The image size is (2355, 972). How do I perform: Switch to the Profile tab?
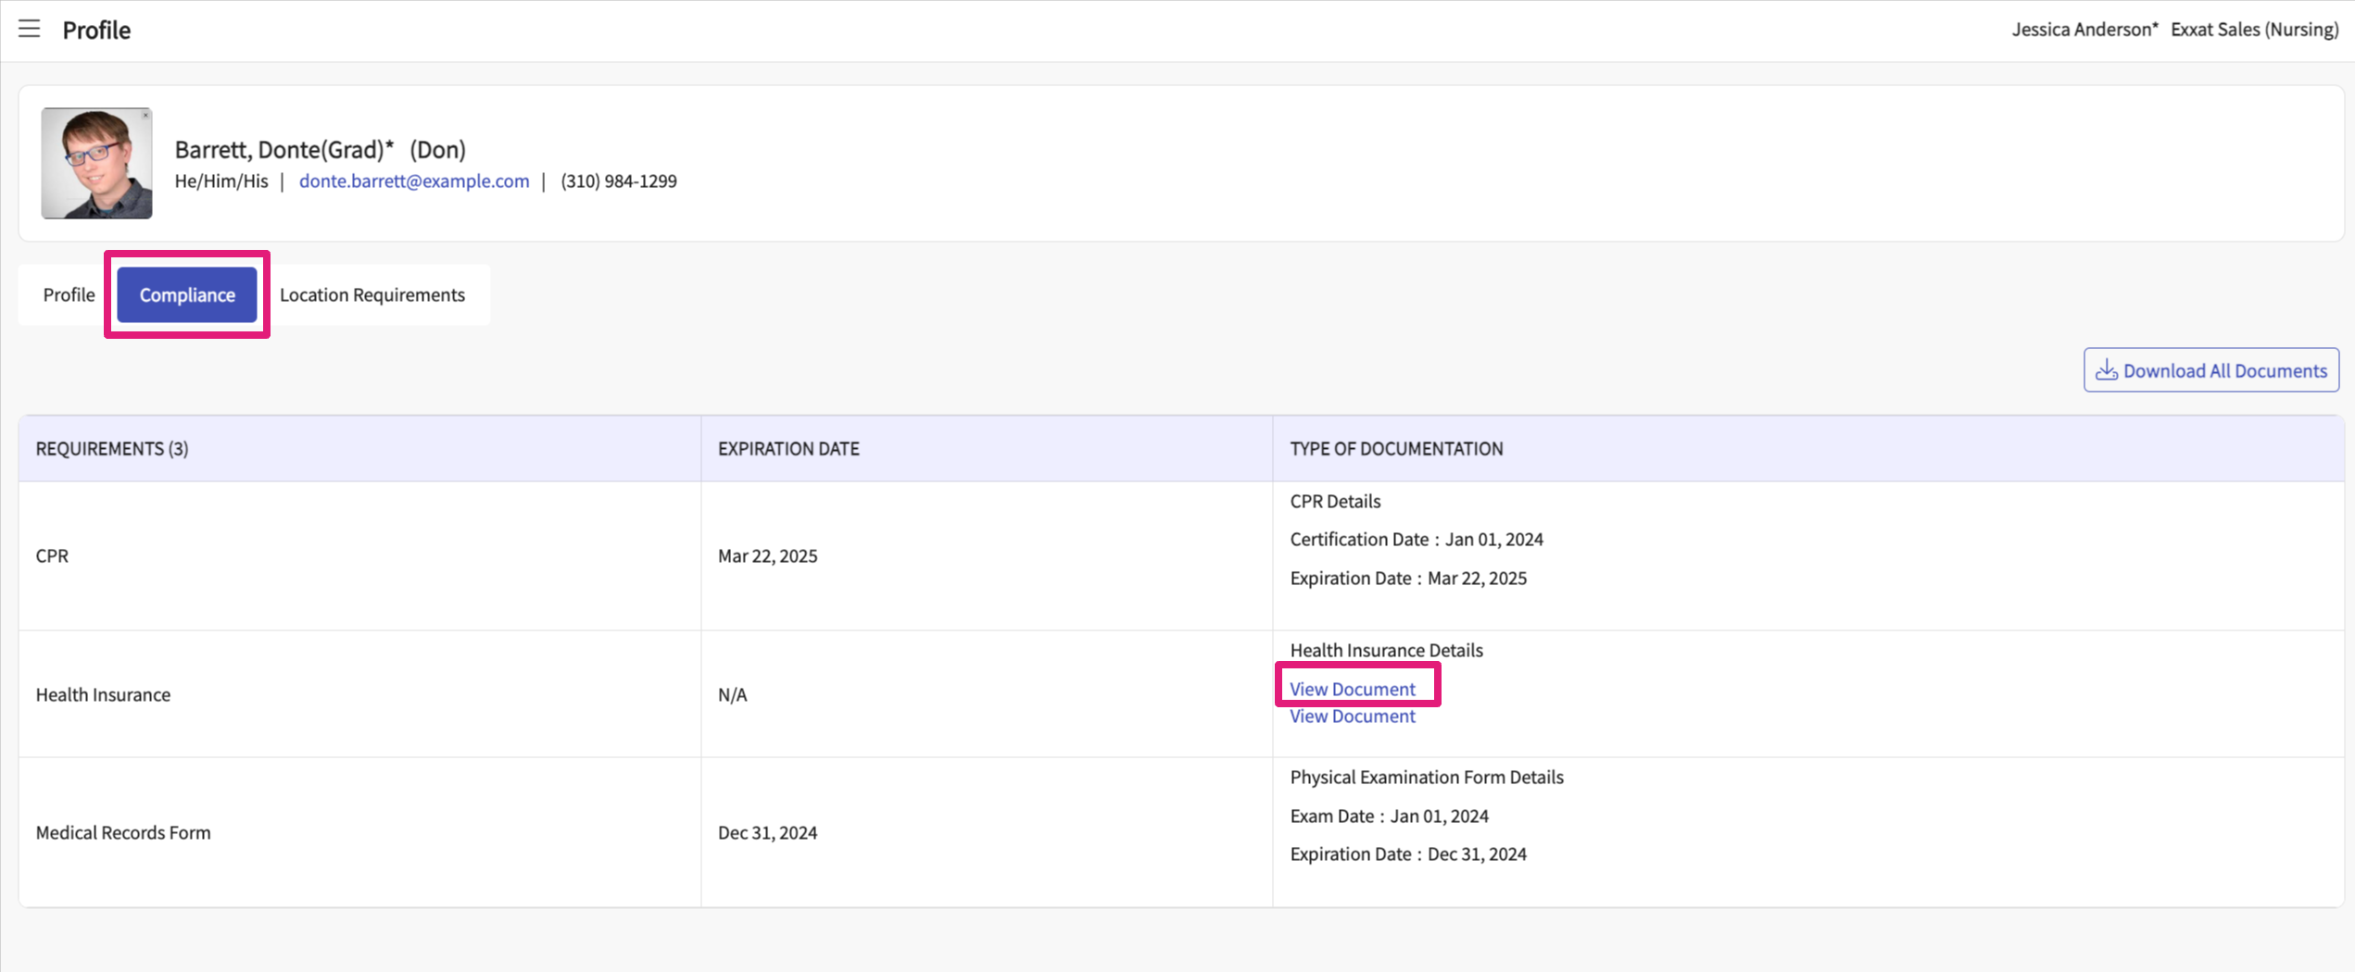click(x=69, y=294)
